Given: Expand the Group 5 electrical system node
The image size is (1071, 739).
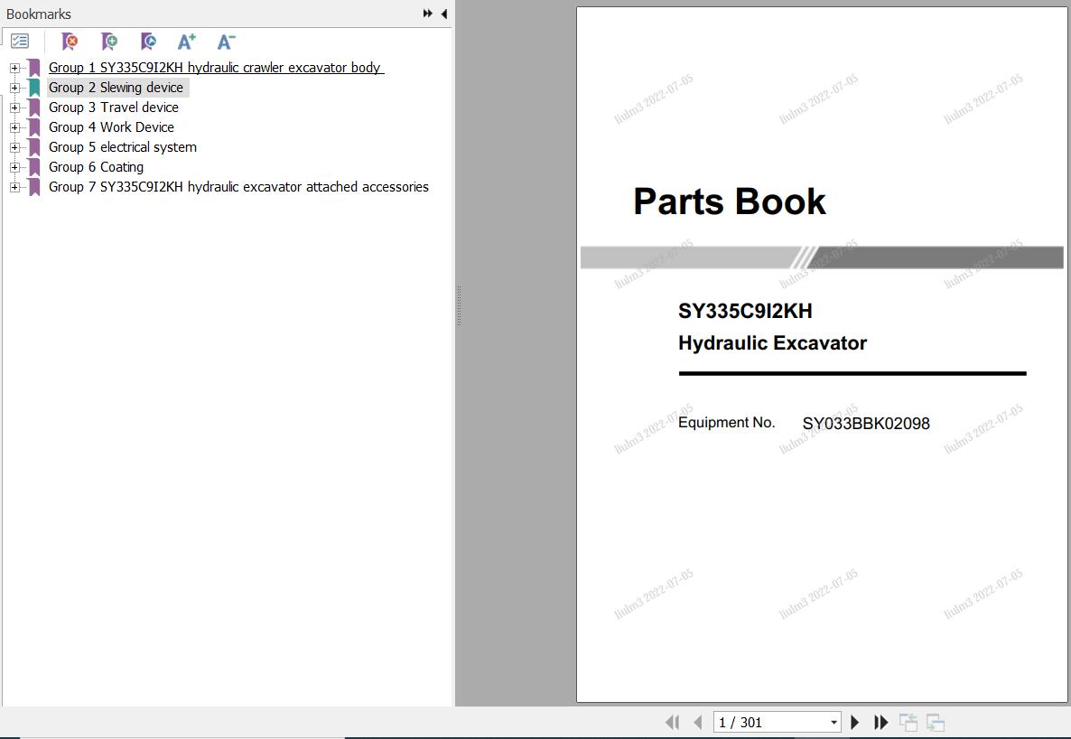Looking at the screenshot, I should [x=14, y=147].
